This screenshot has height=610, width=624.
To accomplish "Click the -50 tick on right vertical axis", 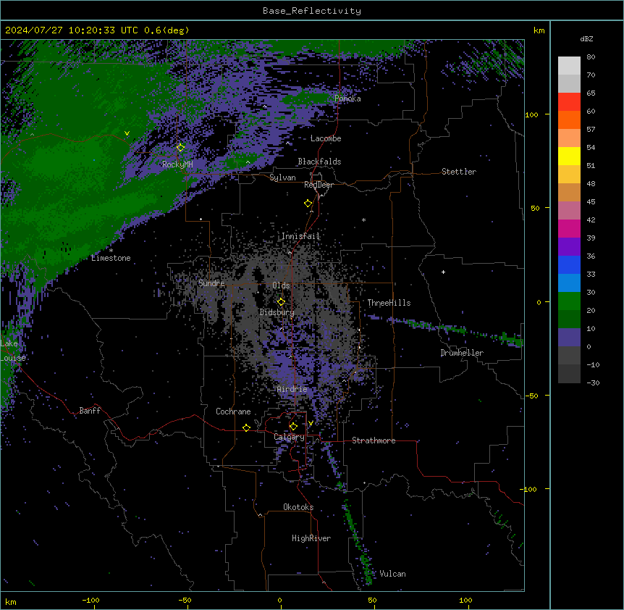I will pos(531,396).
